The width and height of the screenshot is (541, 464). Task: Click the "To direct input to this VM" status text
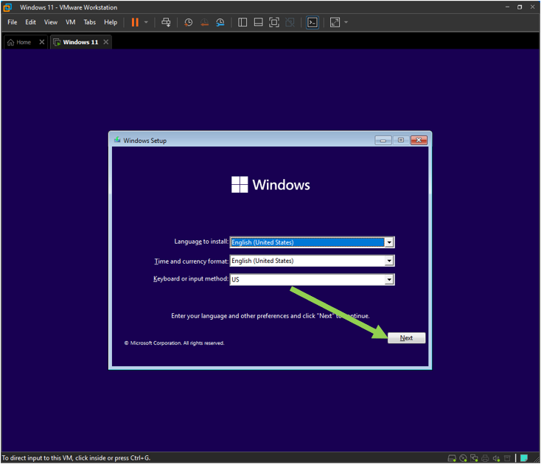pos(76,458)
